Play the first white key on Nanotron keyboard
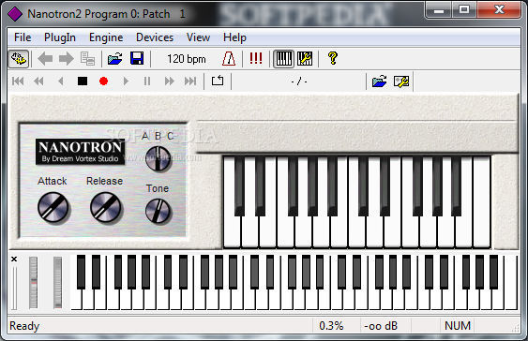The height and width of the screenshot is (341, 528). click(233, 232)
